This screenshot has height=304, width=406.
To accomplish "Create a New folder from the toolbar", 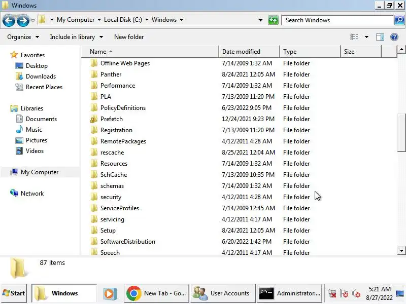I will pyautogui.click(x=129, y=37).
